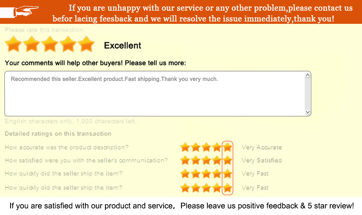Select the fifth overall rating star

[86, 44]
